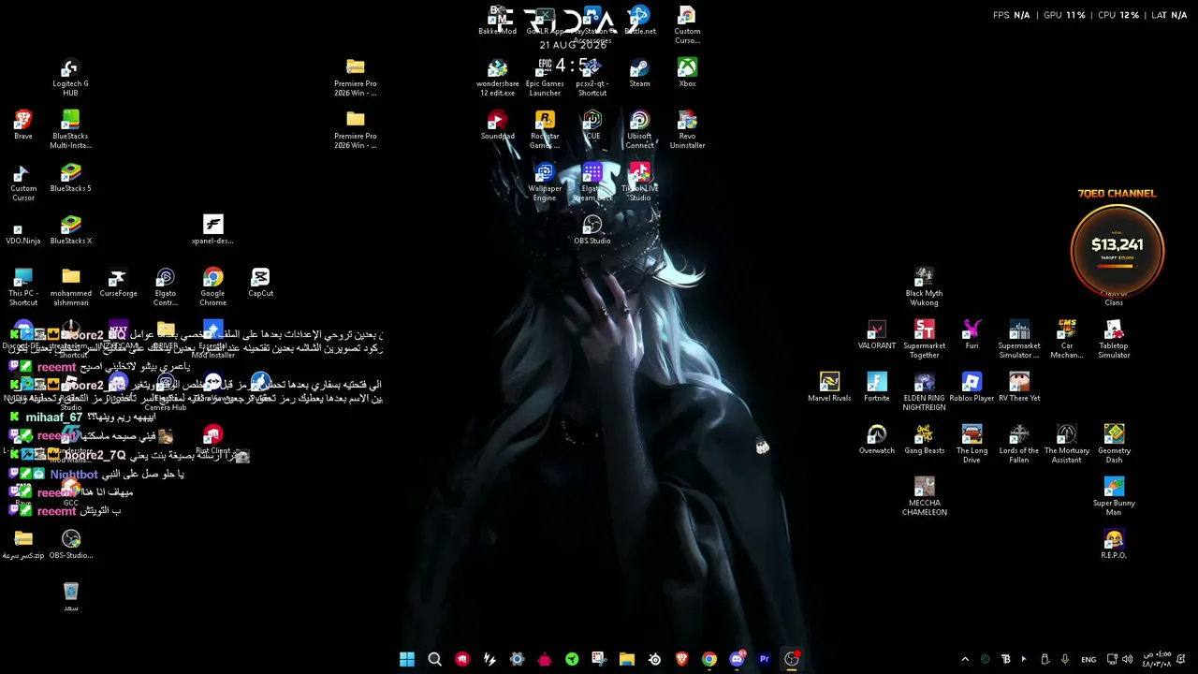Select the Lords of the Fallen icon

1019,445
